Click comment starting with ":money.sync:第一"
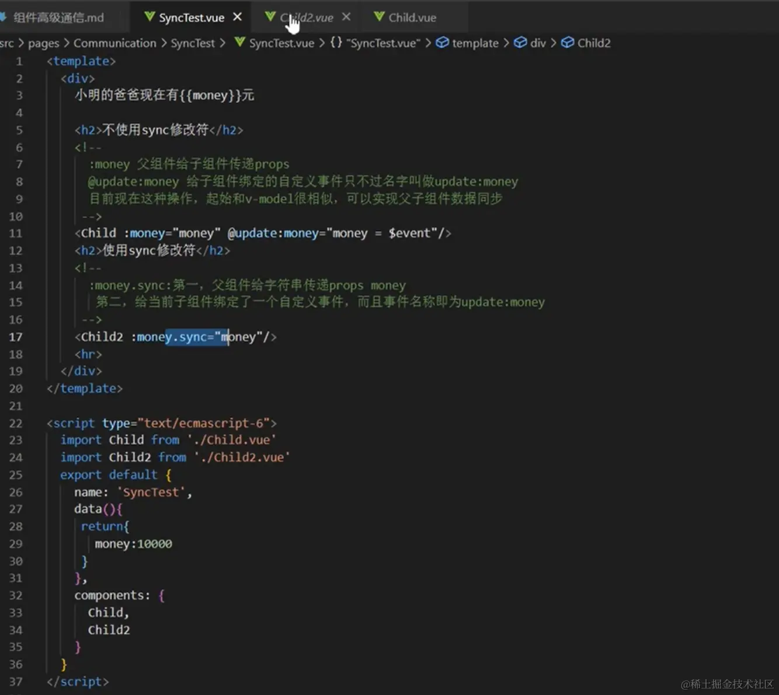Viewport: 779px width, 695px height. click(248, 285)
